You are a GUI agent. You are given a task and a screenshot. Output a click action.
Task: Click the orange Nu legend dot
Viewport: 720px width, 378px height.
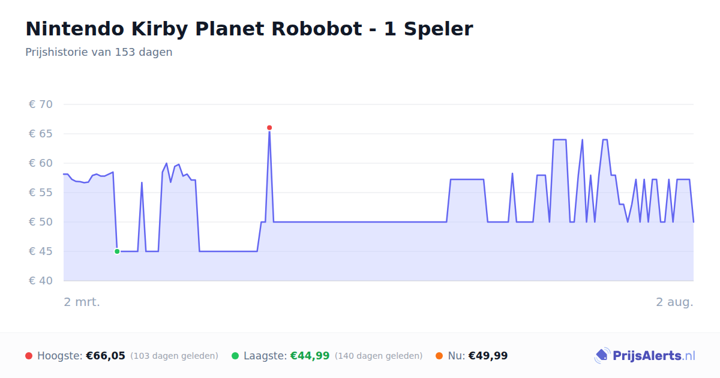(439, 356)
